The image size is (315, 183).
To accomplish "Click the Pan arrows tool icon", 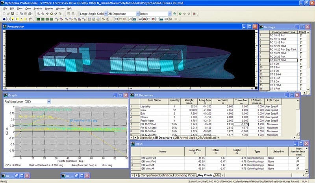I will click(x=47, y=14).
